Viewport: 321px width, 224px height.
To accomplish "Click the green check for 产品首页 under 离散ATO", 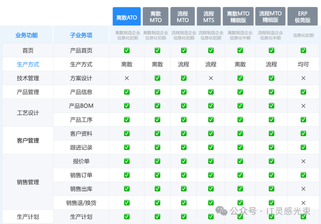I will tap(127, 51).
